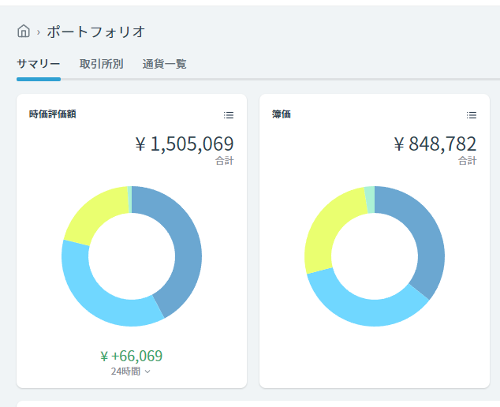Click yellow segment of 時価評価額 donut
The image size is (500, 407).
coord(92,214)
